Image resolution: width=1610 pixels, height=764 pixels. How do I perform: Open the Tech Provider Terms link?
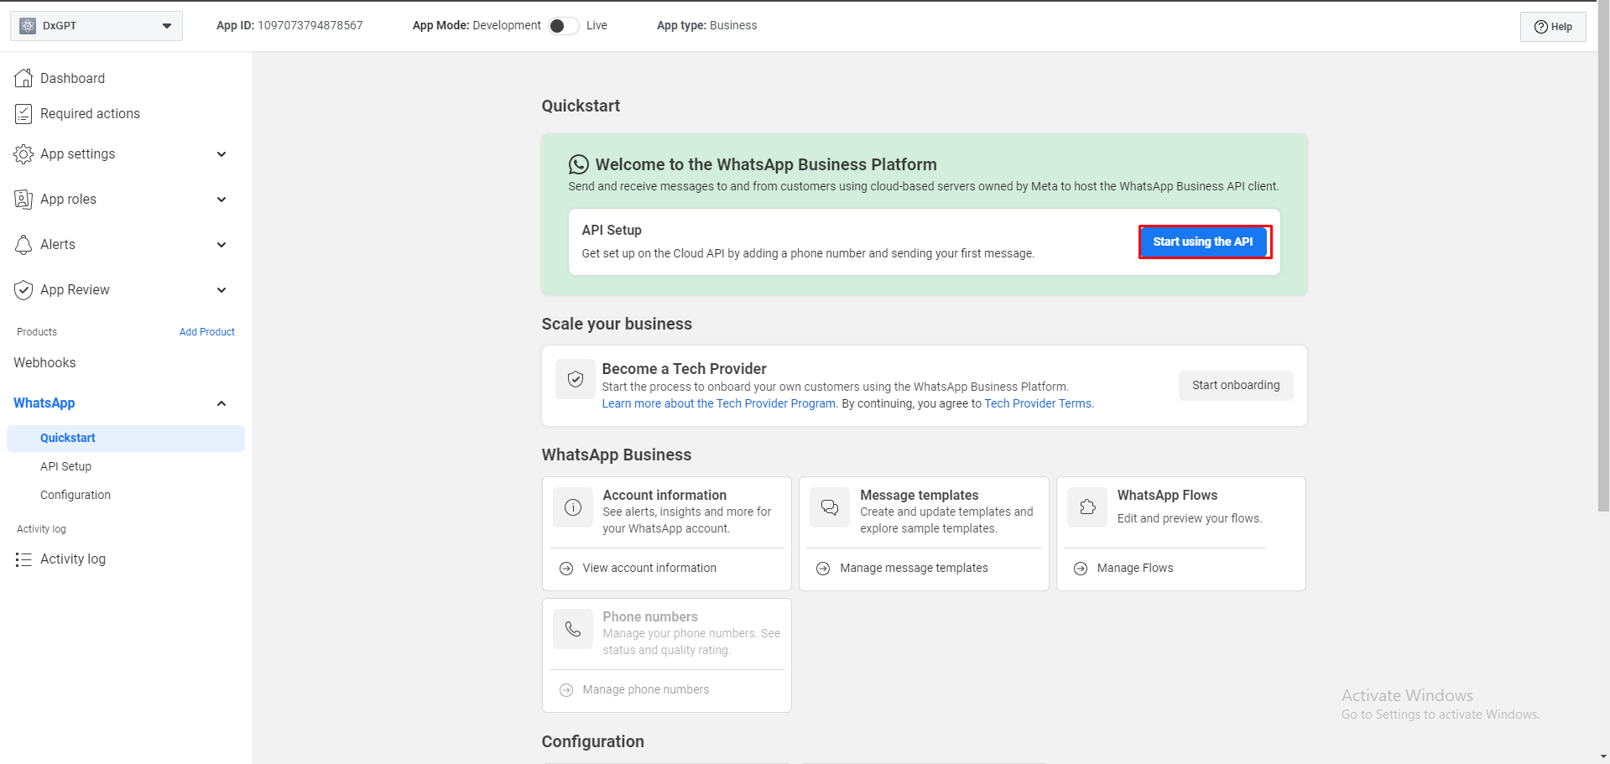click(1037, 403)
